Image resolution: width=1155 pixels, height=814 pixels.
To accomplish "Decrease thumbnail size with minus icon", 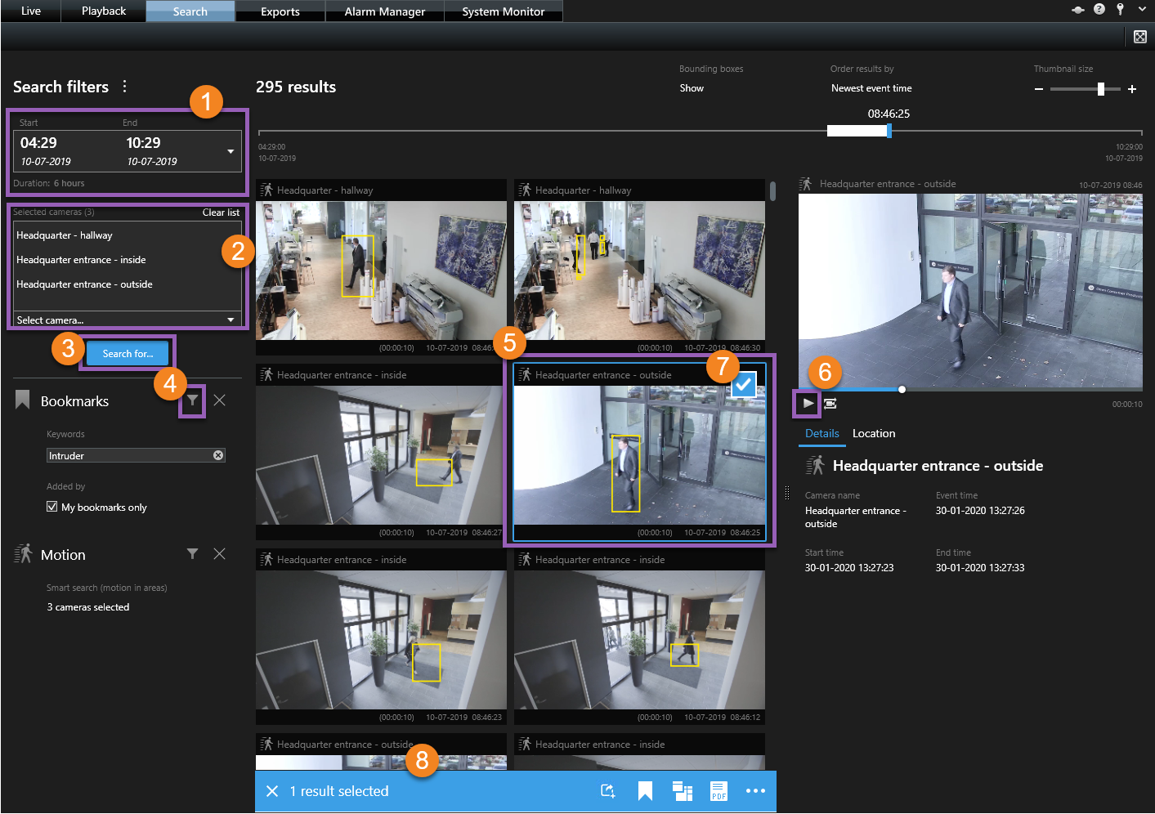I will click(1039, 89).
